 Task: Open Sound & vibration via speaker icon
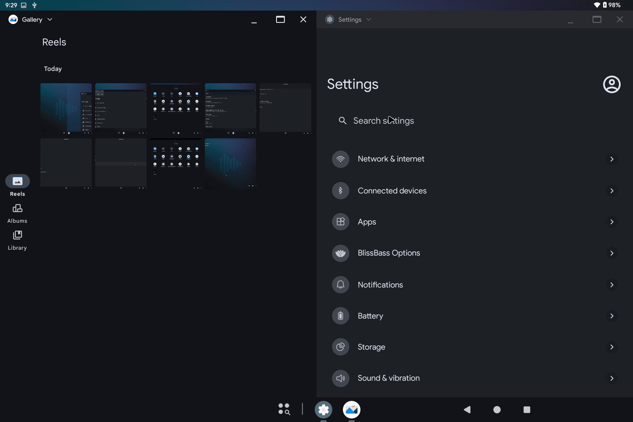pyautogui.click(x=340, y=378)
